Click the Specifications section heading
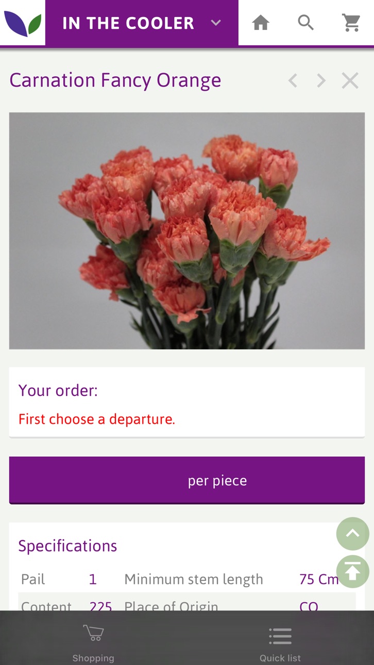 click(67, 546)
